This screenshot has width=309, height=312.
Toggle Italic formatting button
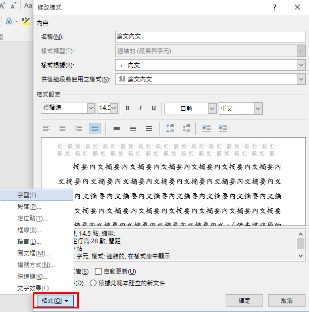click(x=140, y=108)
